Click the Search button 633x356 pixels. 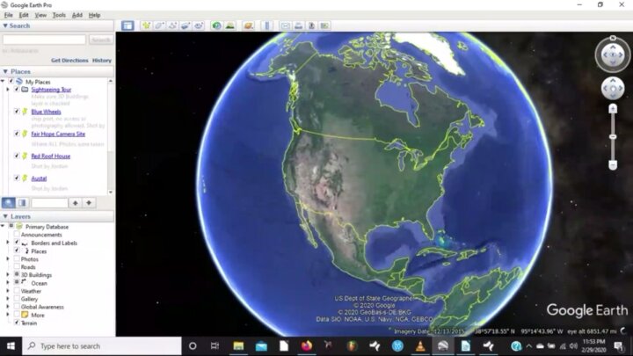point(100,40)
